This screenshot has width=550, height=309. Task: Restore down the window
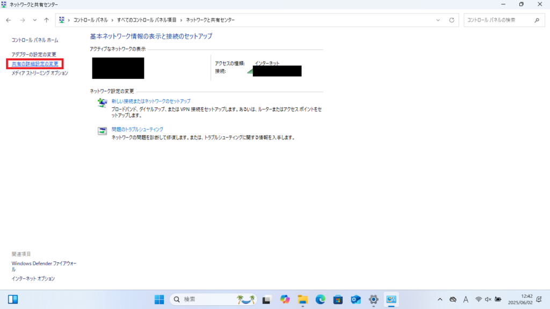coord(522,4)
